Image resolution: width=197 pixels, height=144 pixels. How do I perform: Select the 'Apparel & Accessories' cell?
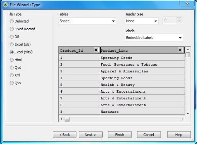coord(142,71)
